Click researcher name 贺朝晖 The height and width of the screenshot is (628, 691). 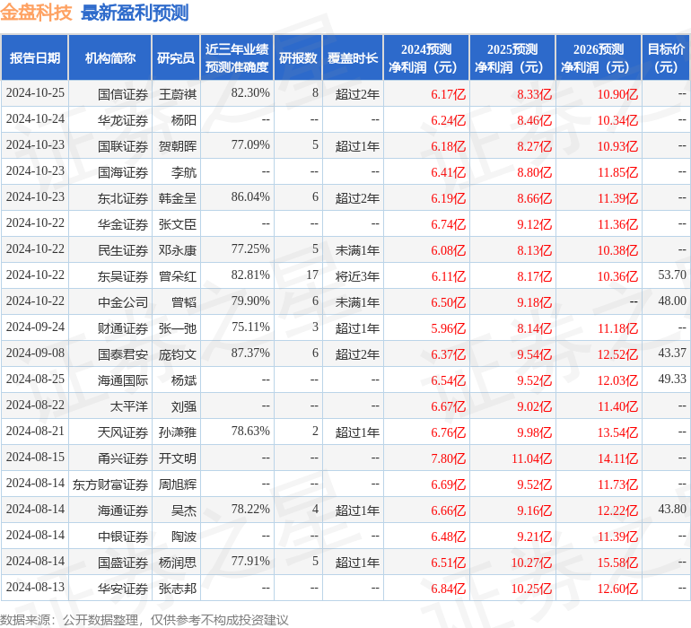(x=178, y=146)
